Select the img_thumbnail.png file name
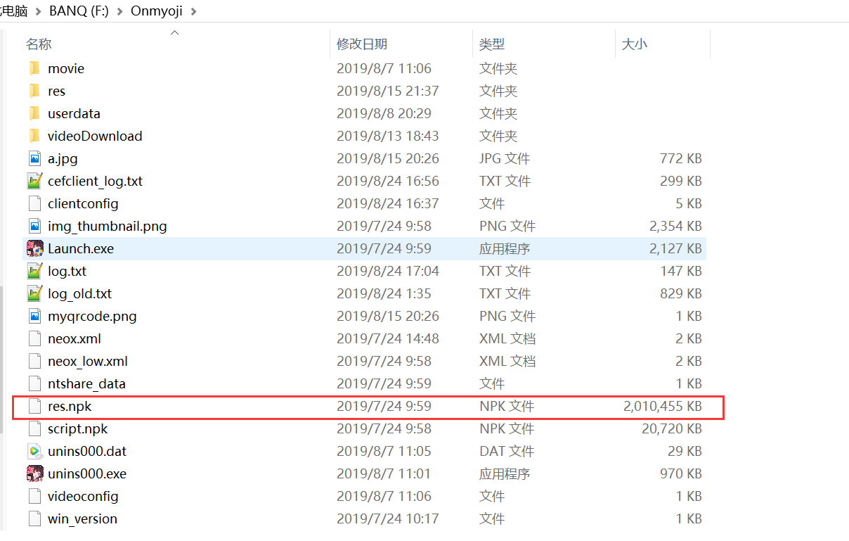 [108, 226]
